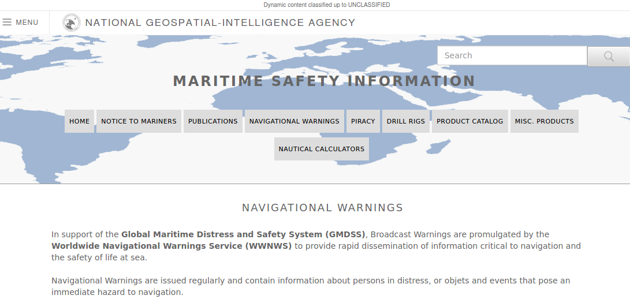Select the PUBLICATIONS menu item
Image resolution: width=630 pixels, height=299 pixels.
click(213, 121)
